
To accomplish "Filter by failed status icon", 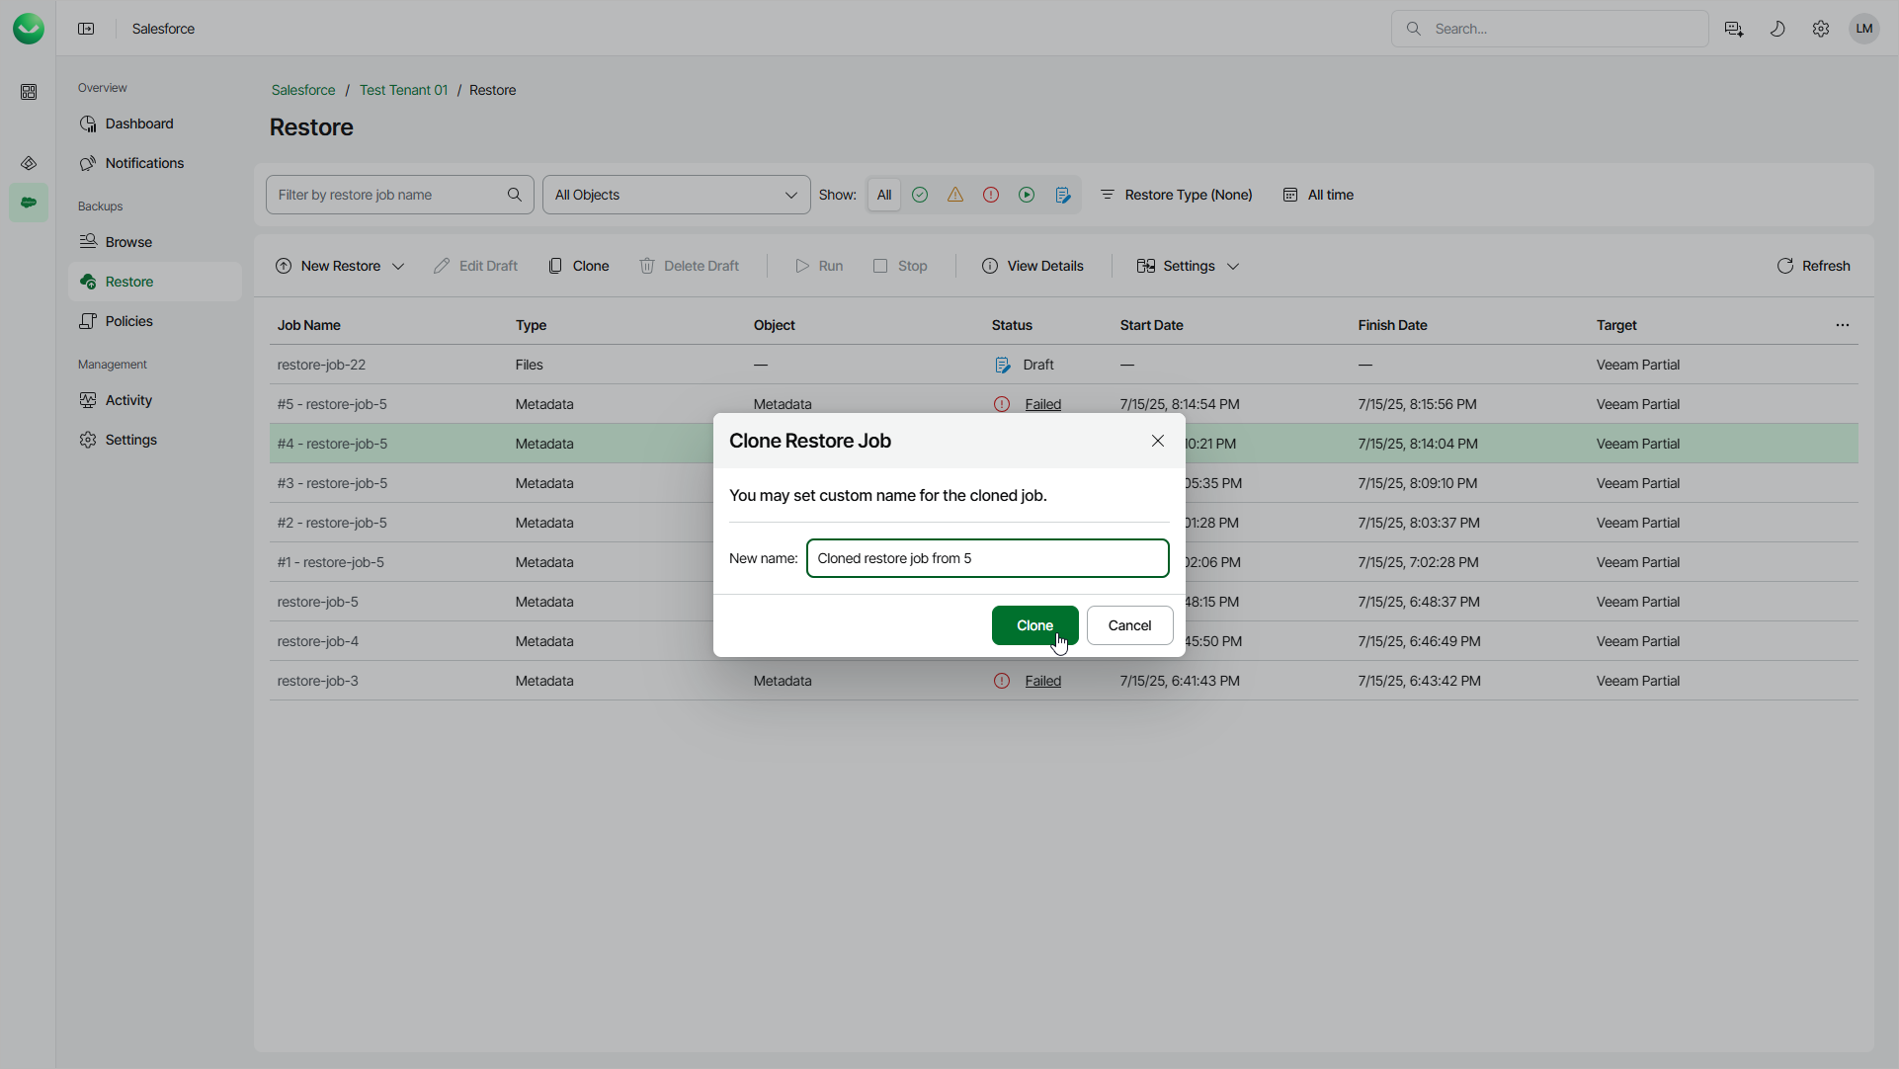I will point(991,195).
